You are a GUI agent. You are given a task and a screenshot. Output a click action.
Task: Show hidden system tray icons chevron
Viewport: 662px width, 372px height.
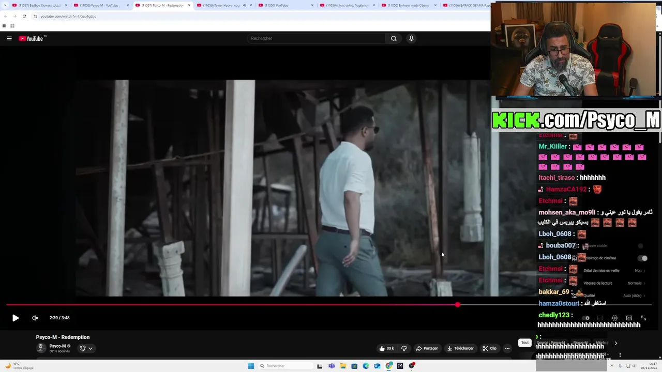coord(612,366)
